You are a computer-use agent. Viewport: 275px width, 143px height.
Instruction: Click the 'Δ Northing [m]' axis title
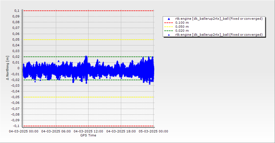pyautogui.click(x=7, y=68)
